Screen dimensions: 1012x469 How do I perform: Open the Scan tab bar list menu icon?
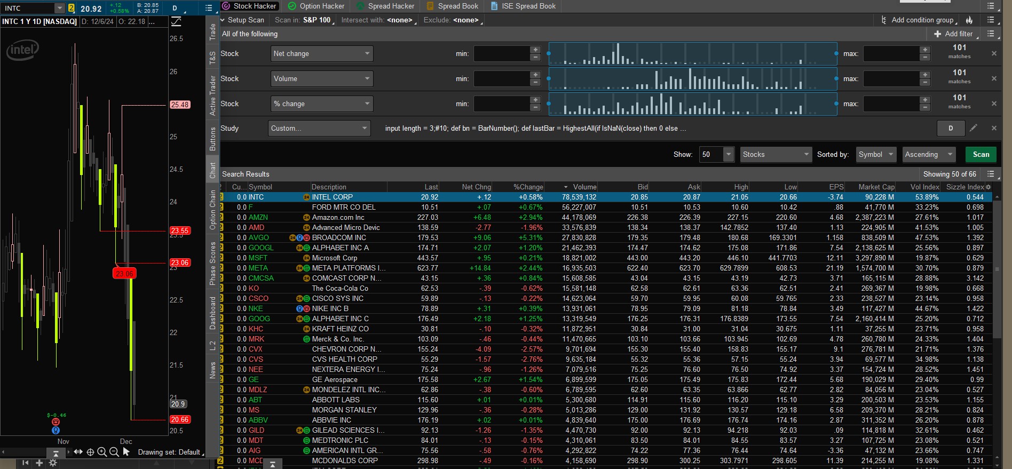(x=991, y=6)
